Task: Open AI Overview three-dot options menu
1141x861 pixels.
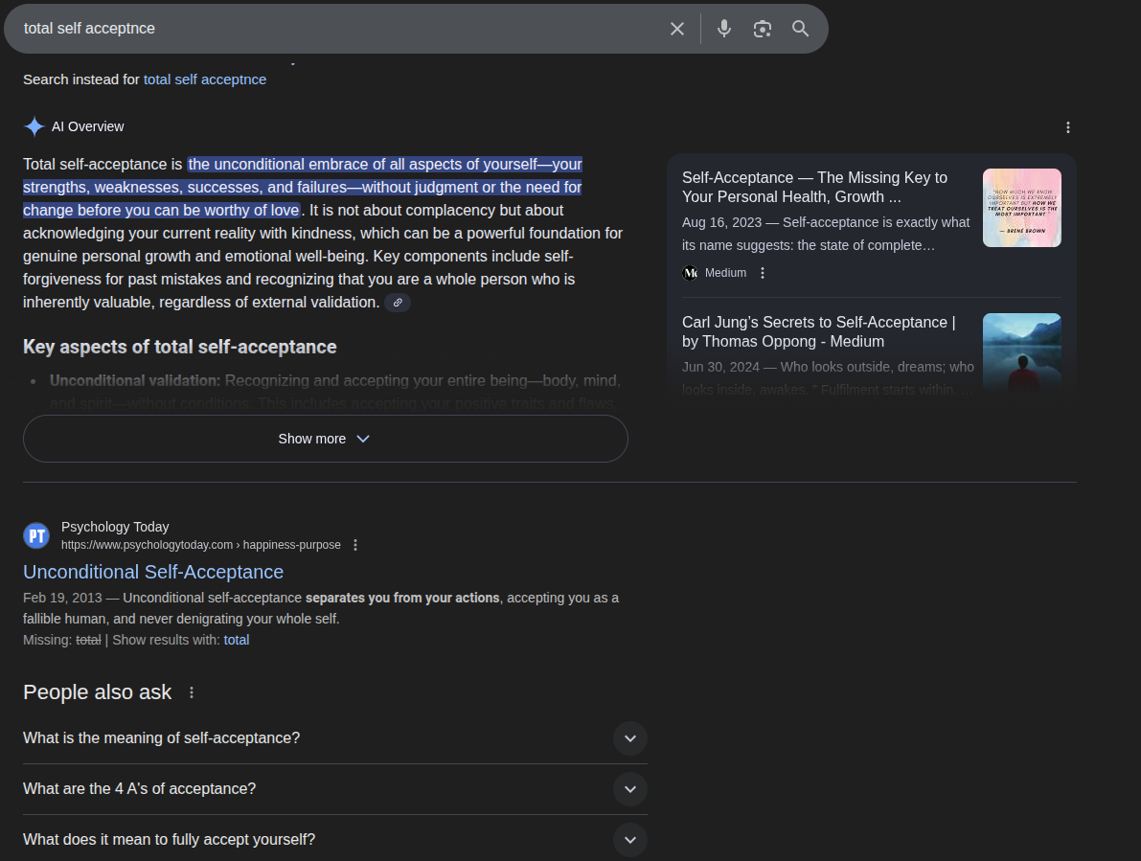Action: click(x=1067, y=127)
